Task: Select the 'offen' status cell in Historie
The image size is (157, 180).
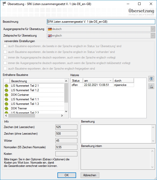Action: coord(77,85)
